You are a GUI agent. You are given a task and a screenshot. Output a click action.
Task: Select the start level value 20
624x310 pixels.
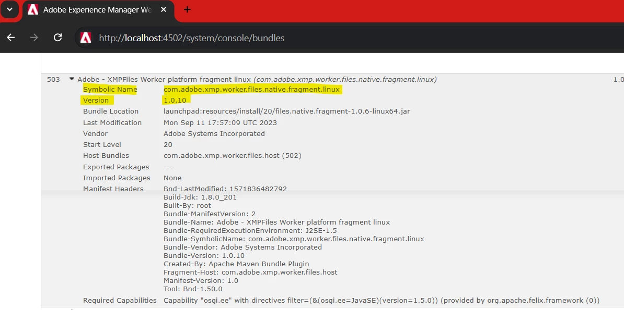[168, 144]
